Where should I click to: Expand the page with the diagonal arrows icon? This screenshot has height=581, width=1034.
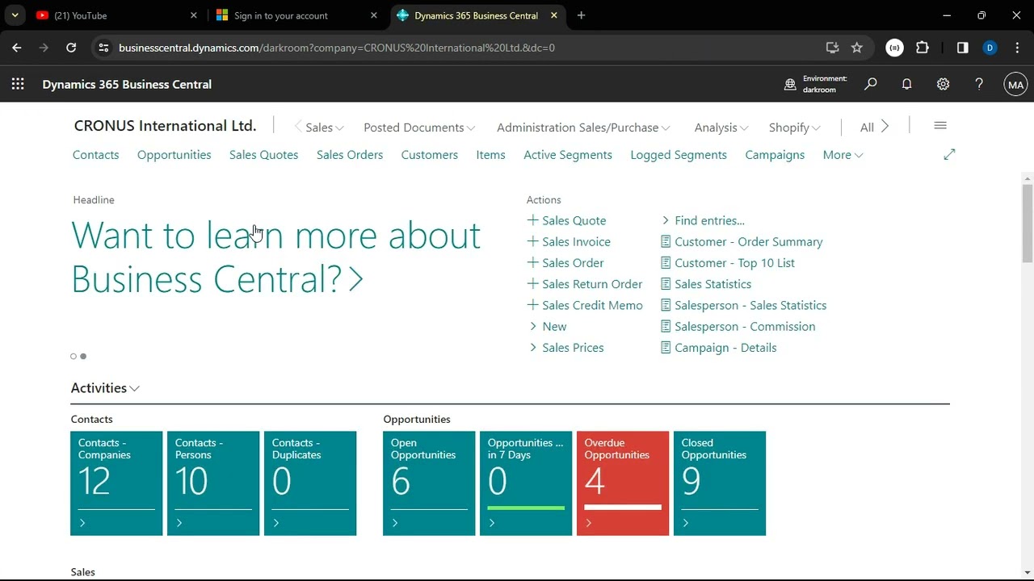[949, 154]
